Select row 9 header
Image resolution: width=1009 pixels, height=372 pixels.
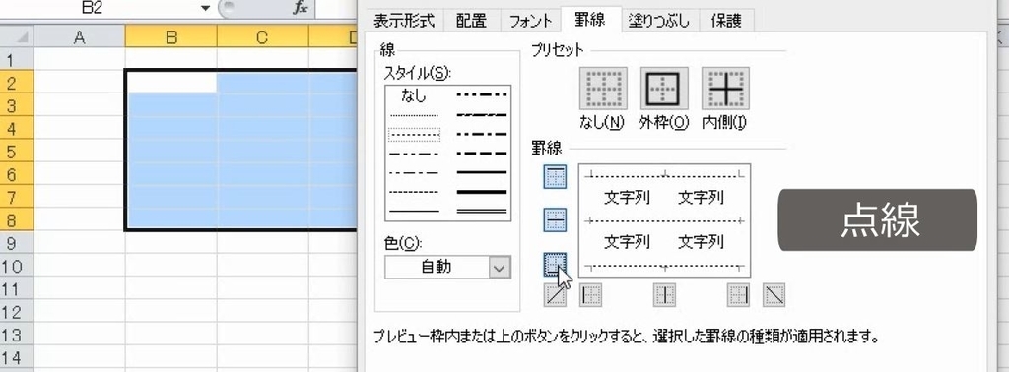point(17,243)
